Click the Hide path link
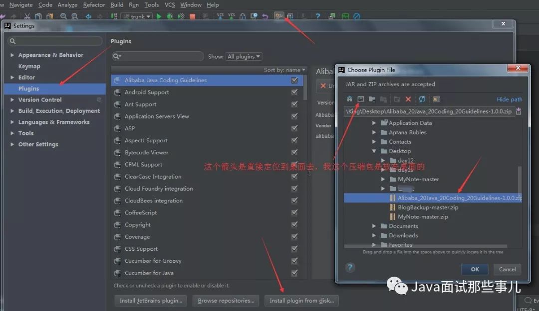Viewport: 539px width, 311px height. pos(509,99)
